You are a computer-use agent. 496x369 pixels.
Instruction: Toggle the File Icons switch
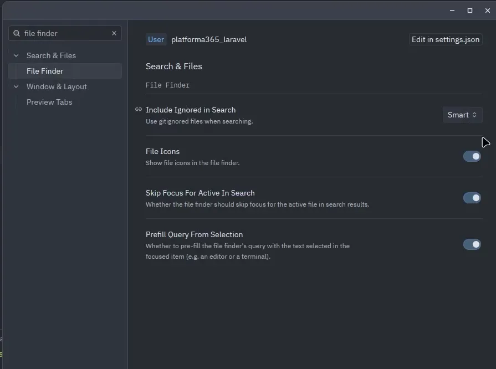tap(472, 156)
